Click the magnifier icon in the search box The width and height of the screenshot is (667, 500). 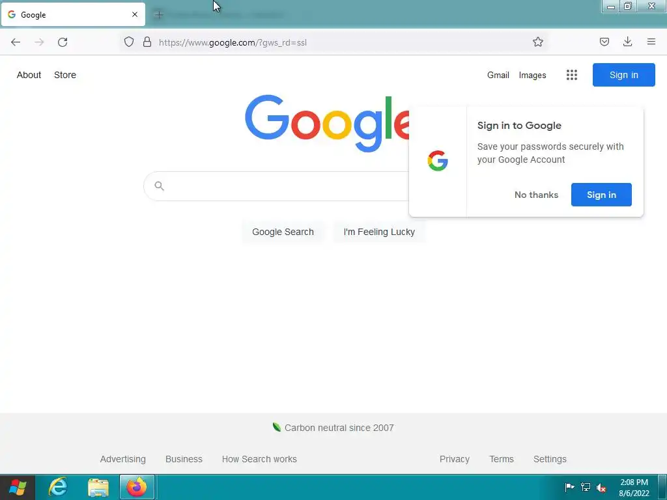pos(159,186)
